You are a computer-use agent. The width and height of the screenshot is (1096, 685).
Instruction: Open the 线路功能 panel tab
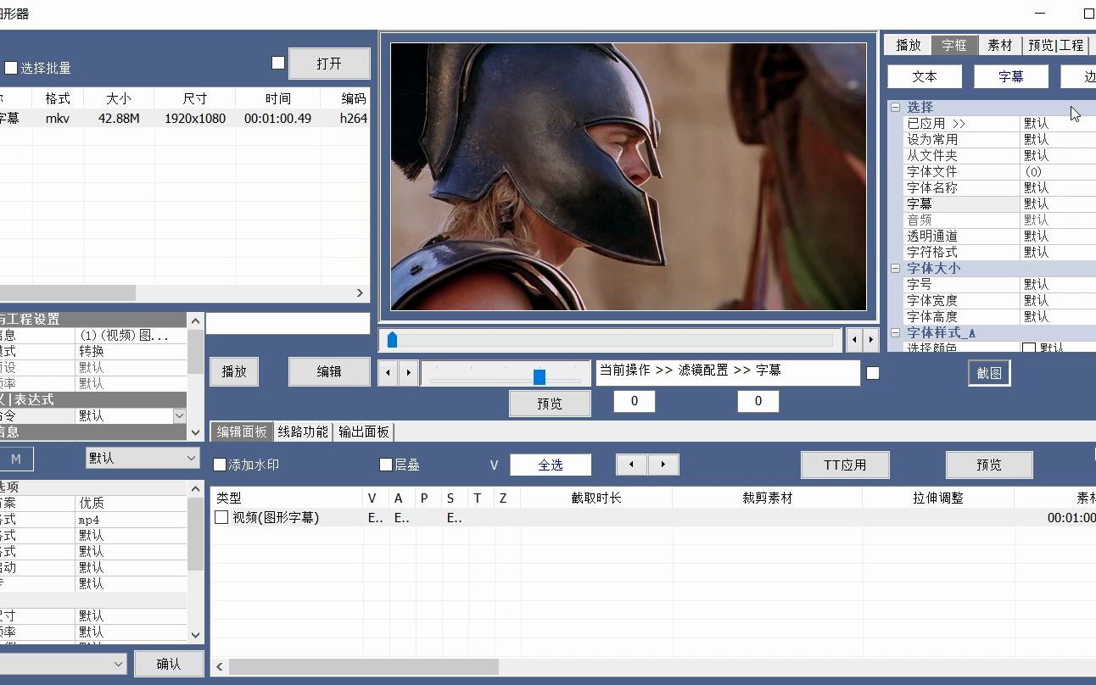(x=303, y=431)
